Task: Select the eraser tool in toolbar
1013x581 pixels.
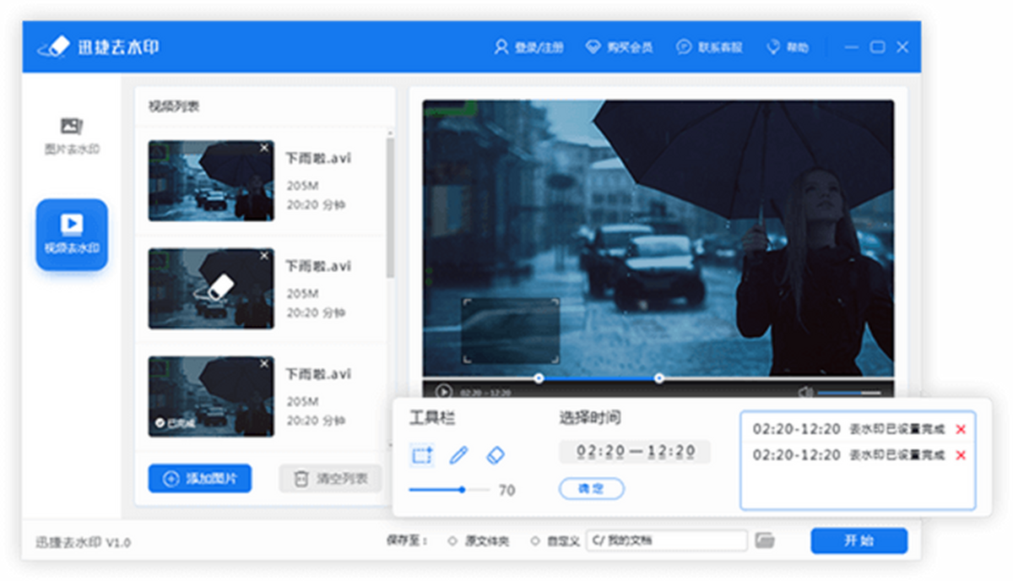Action: 496,456
